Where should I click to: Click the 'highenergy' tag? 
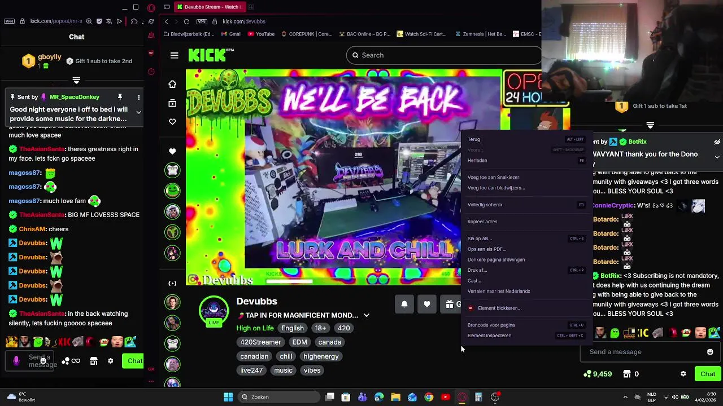[321, 356]
